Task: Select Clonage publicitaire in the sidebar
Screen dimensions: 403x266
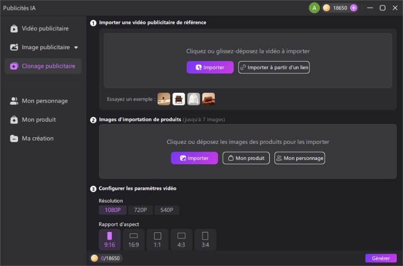Action: [43, 66]
